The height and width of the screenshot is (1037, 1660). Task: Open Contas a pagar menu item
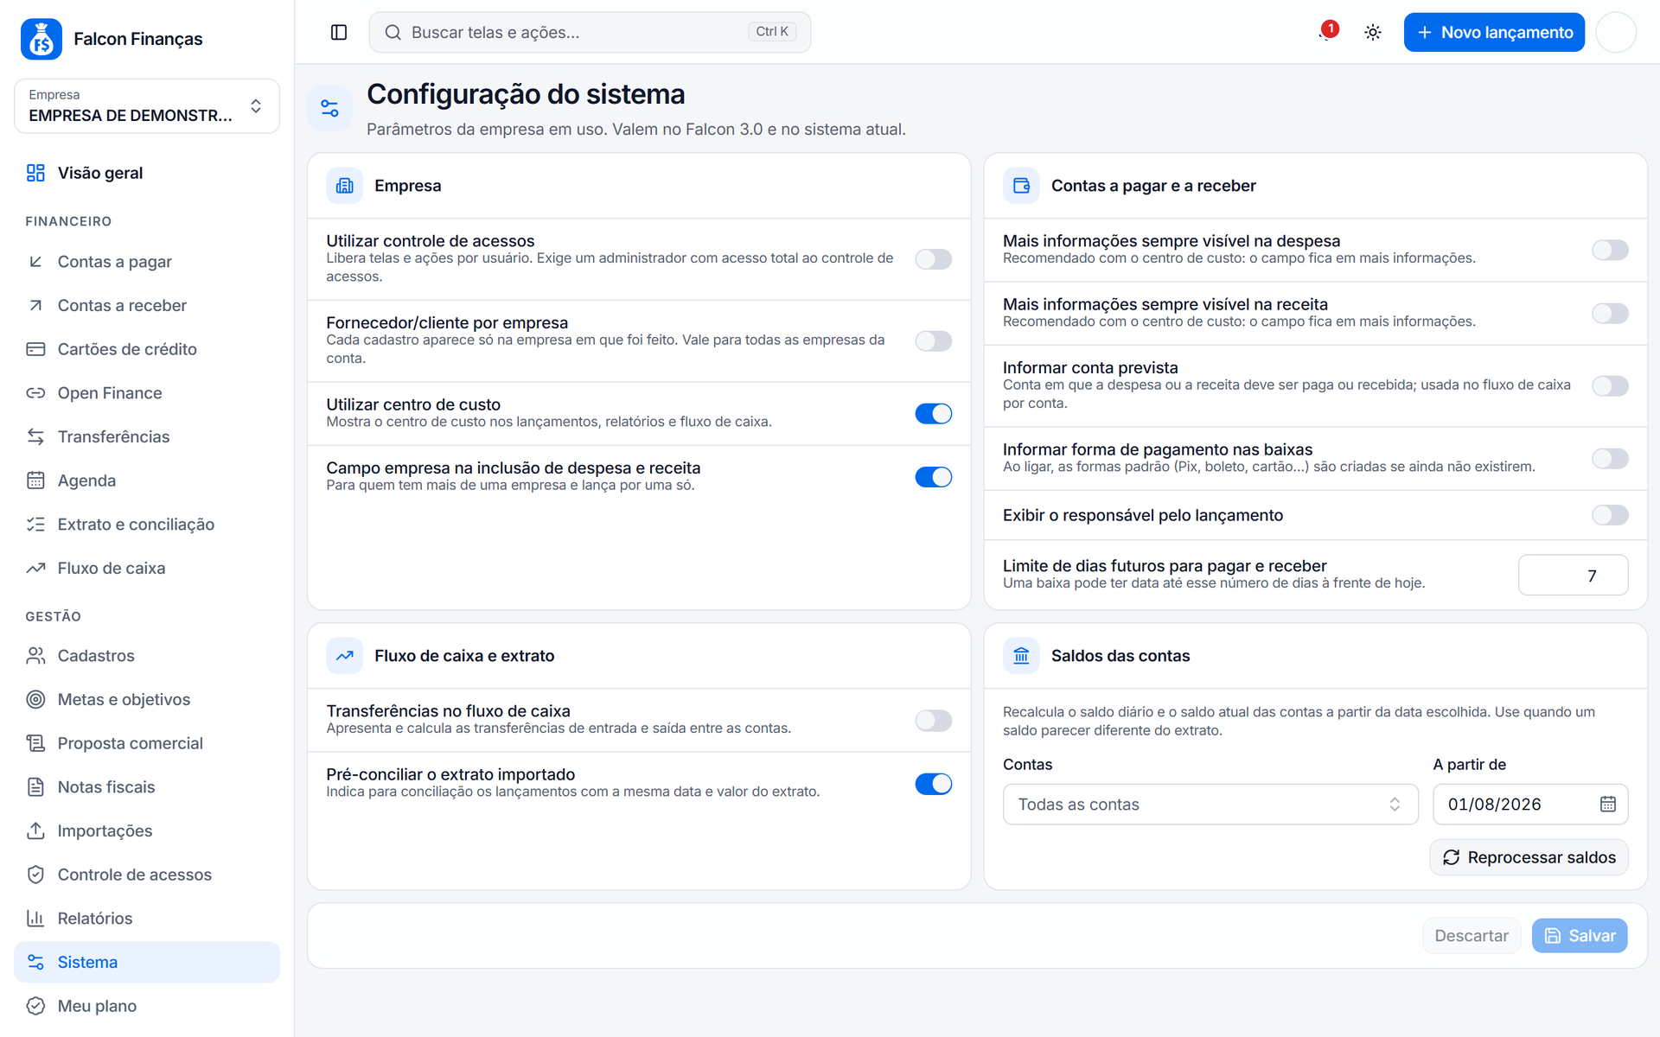tap(147, 262)
